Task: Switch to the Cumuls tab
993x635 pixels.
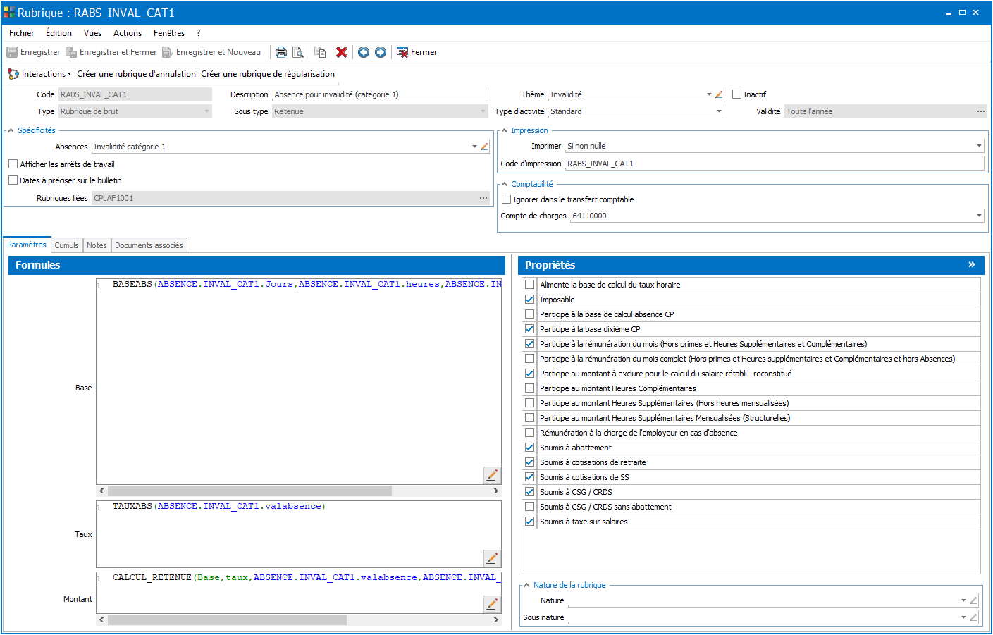Action: click(x=67, y=245)
